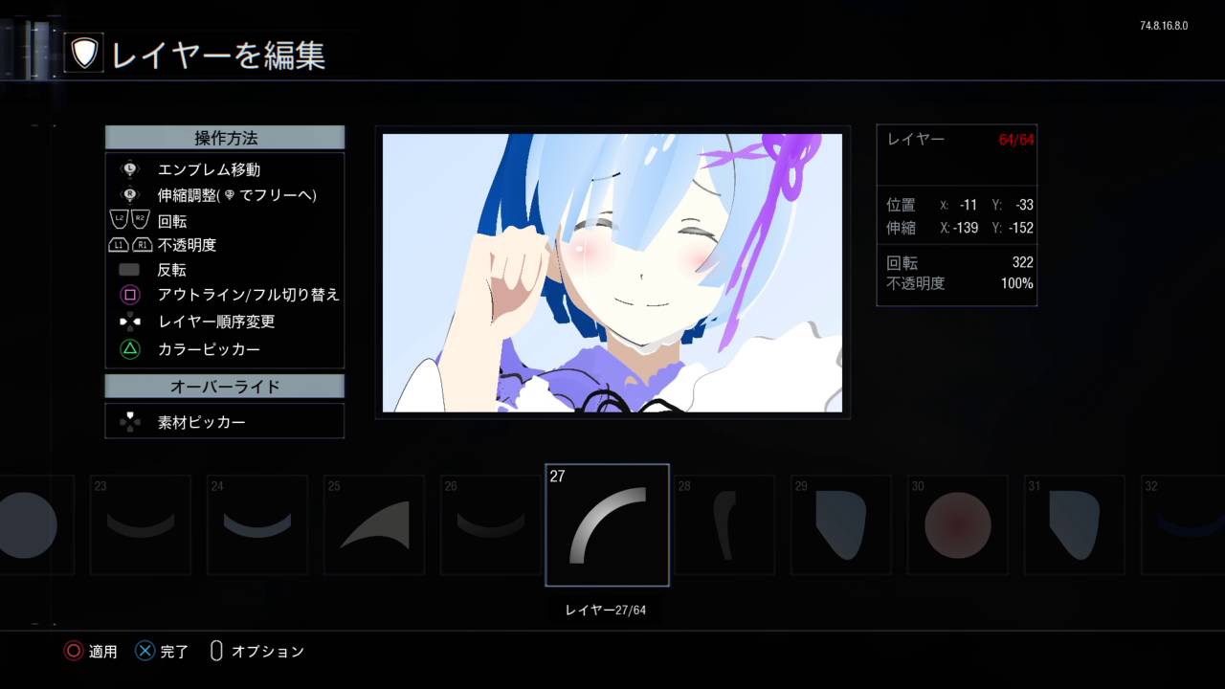Select the highlighted layer 27 arc thumbnail

pyautogui.click(x=607, y=525)
